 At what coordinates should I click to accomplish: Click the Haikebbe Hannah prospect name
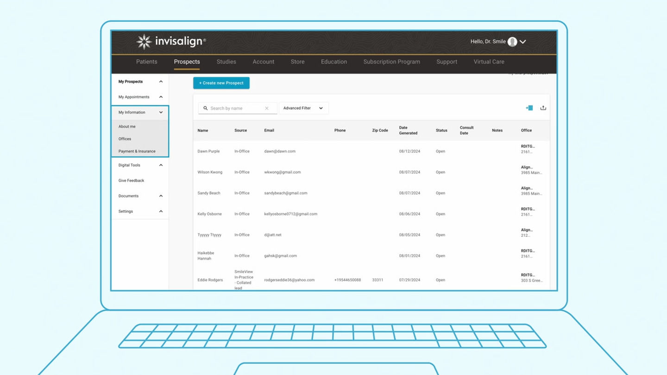[x=205, y=256]
